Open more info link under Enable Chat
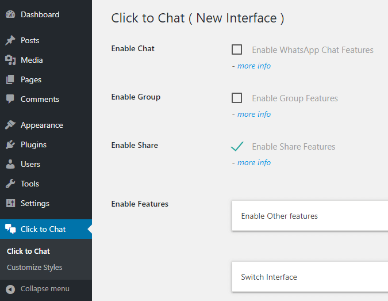 (254, 66)
